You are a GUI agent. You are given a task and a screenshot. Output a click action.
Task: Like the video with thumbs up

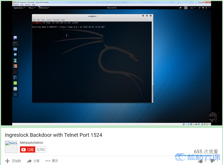pos(200,161)
